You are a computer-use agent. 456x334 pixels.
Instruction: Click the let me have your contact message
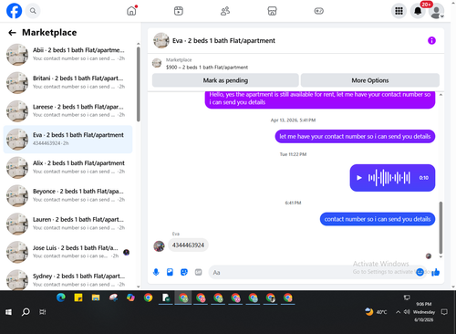click(355, 136)
